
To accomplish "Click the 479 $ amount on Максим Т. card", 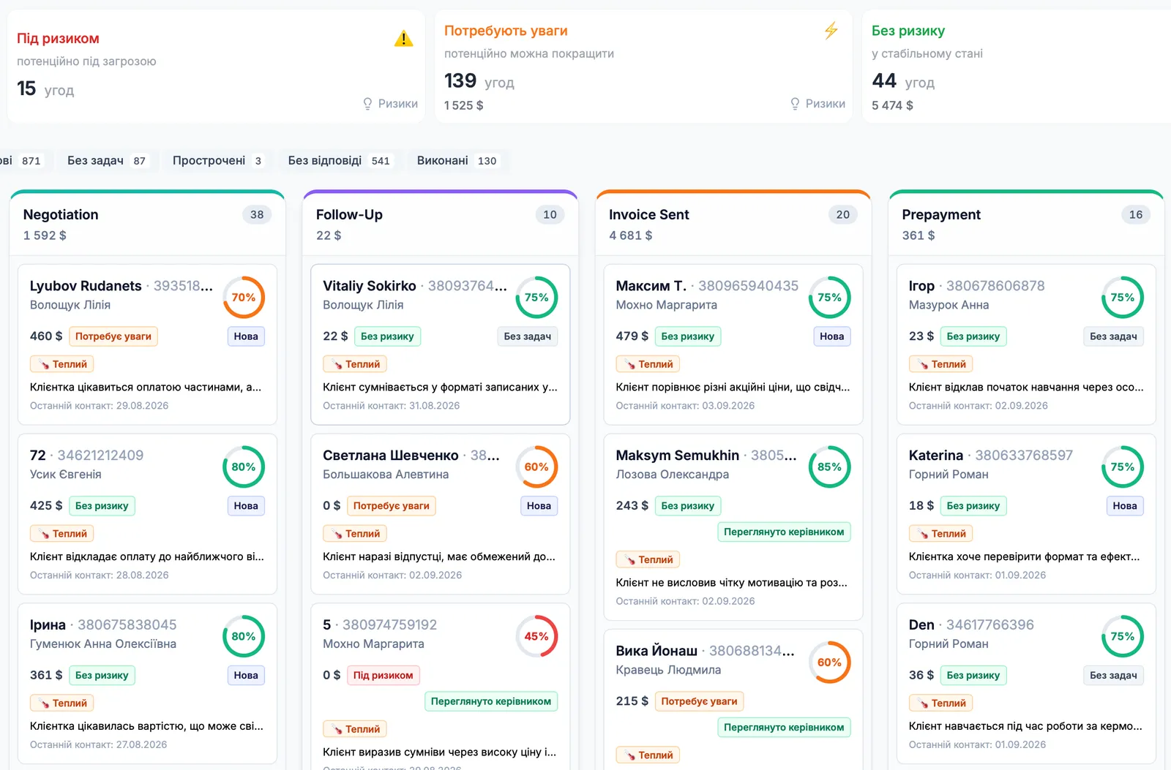I will (x=632, y=336).
